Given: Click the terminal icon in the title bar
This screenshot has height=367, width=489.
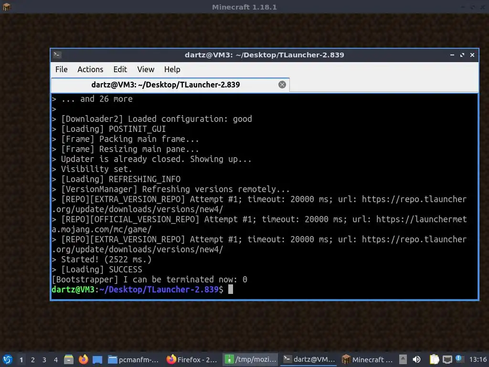Looking at the screenshot, I should coord(57,55).
